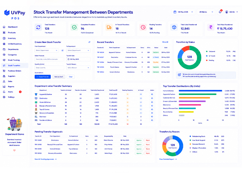This screenshot has height=173, width=242.
Task: Click the Admin user avatar icon
Action: [x=227, y=12]
